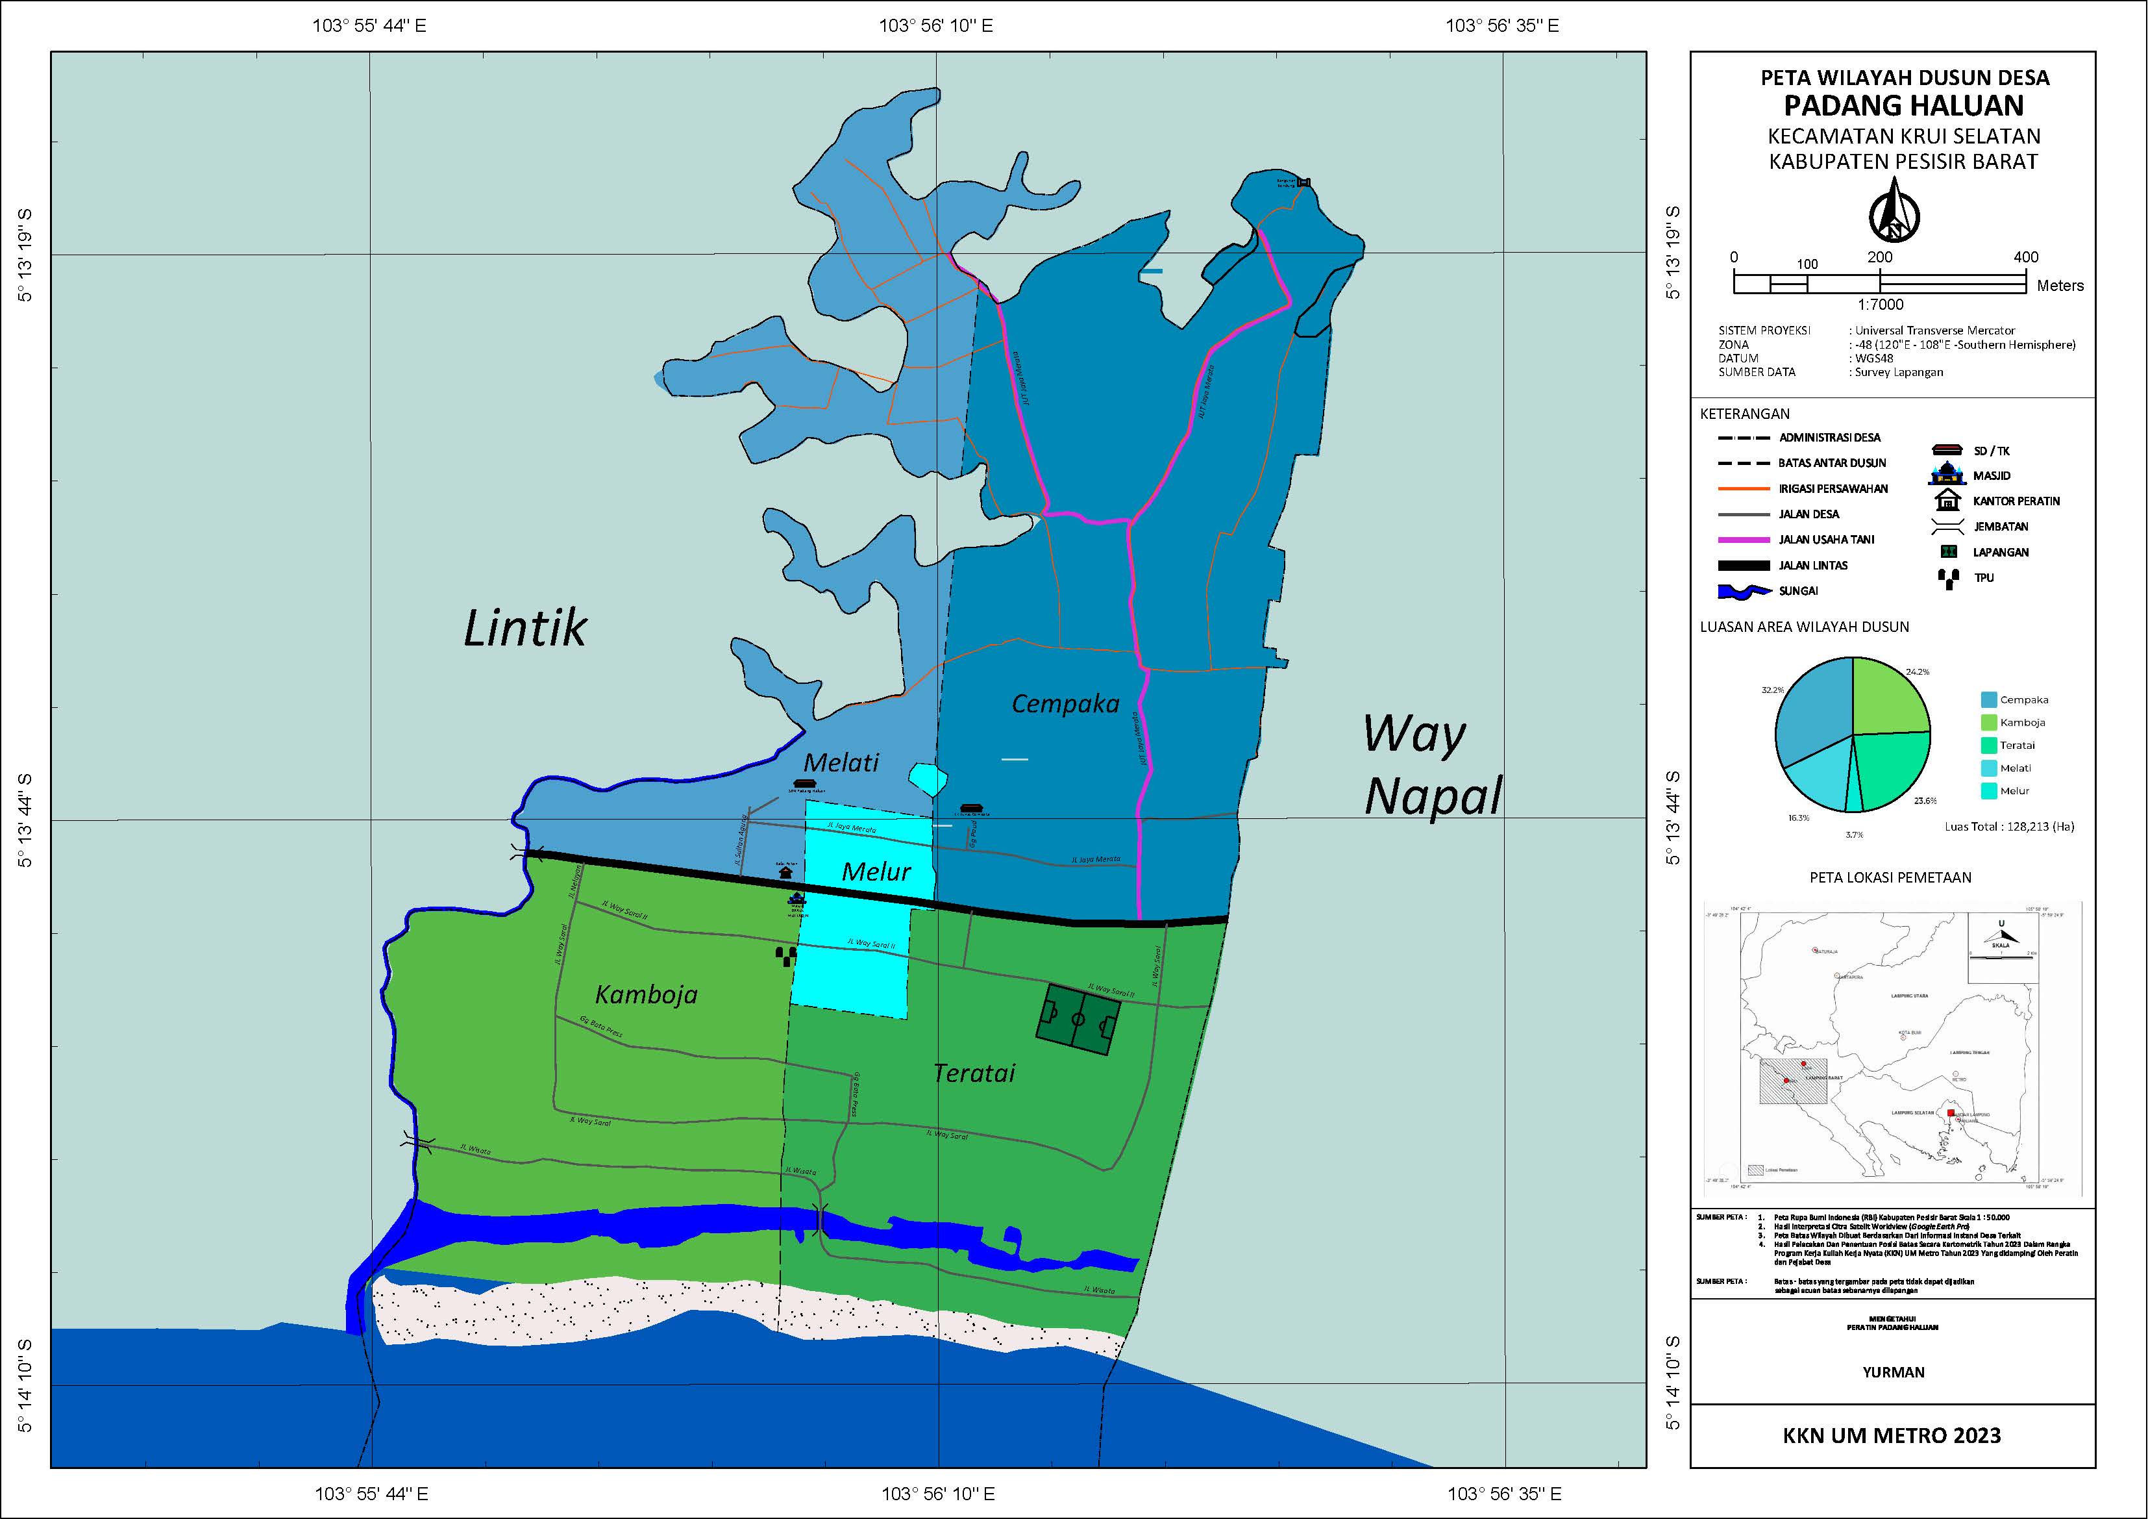This screenshot has height=1519, width=2148.
Task: Click the Melur color swatch in pie legend
Action: click(x=1989, y=791)
